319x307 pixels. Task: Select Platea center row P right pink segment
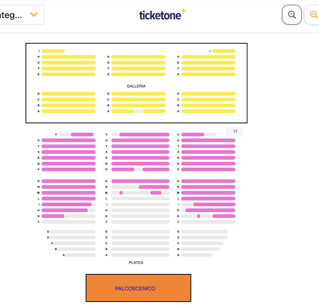(156, 170)
